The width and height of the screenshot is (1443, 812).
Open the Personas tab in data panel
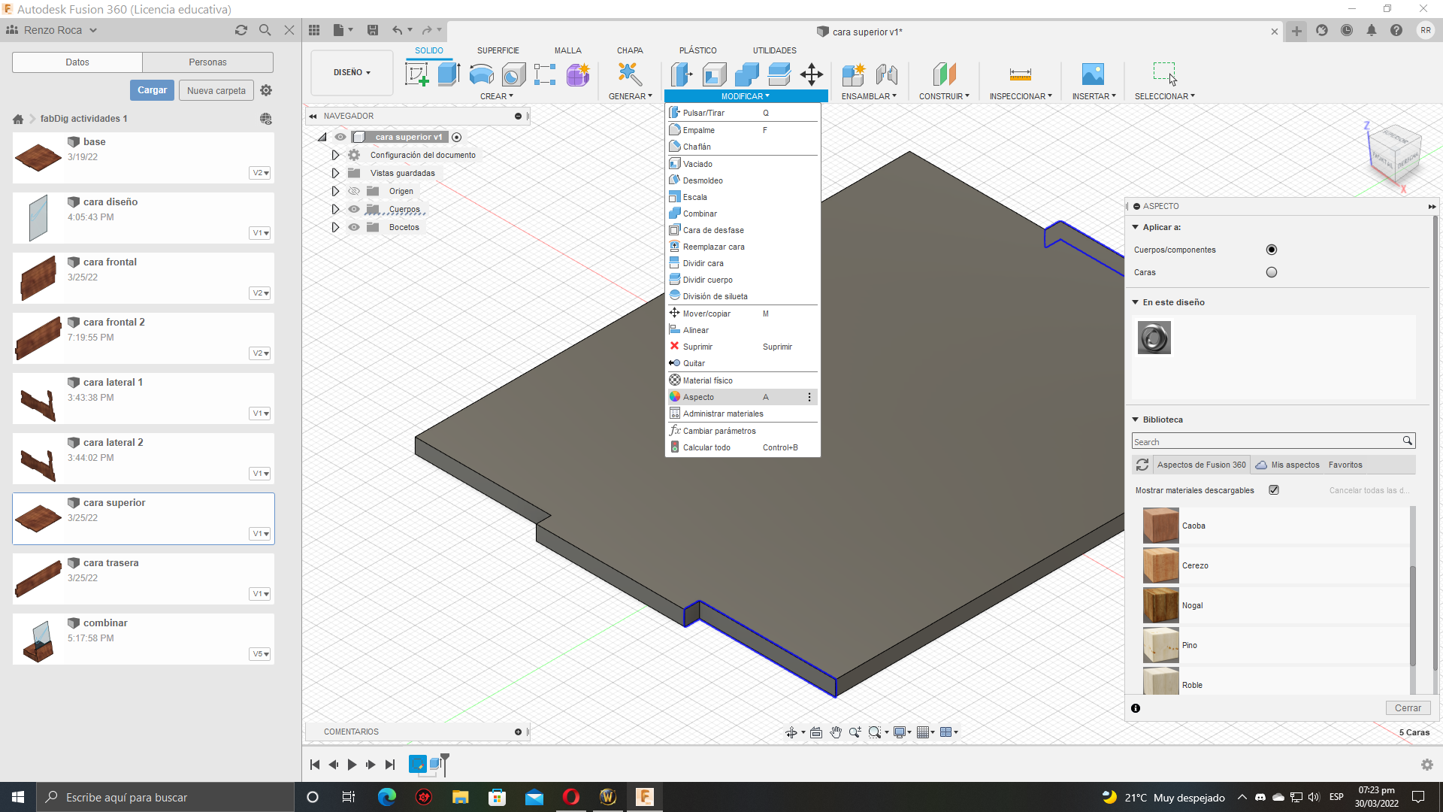pos(207,62)
